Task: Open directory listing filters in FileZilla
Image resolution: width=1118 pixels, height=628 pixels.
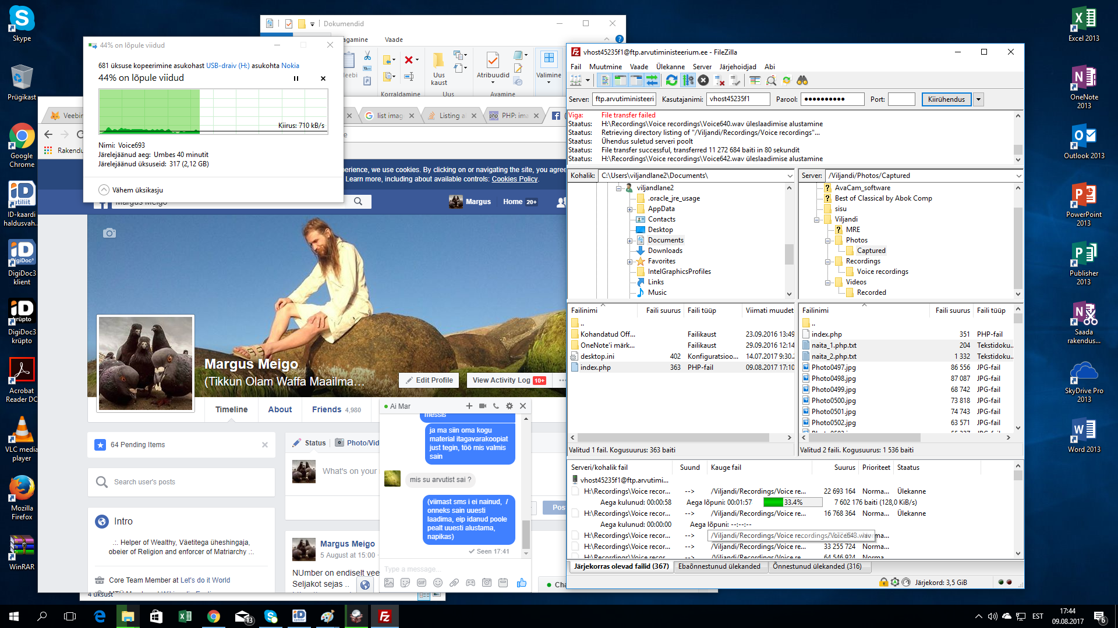Action: (755, 80)
